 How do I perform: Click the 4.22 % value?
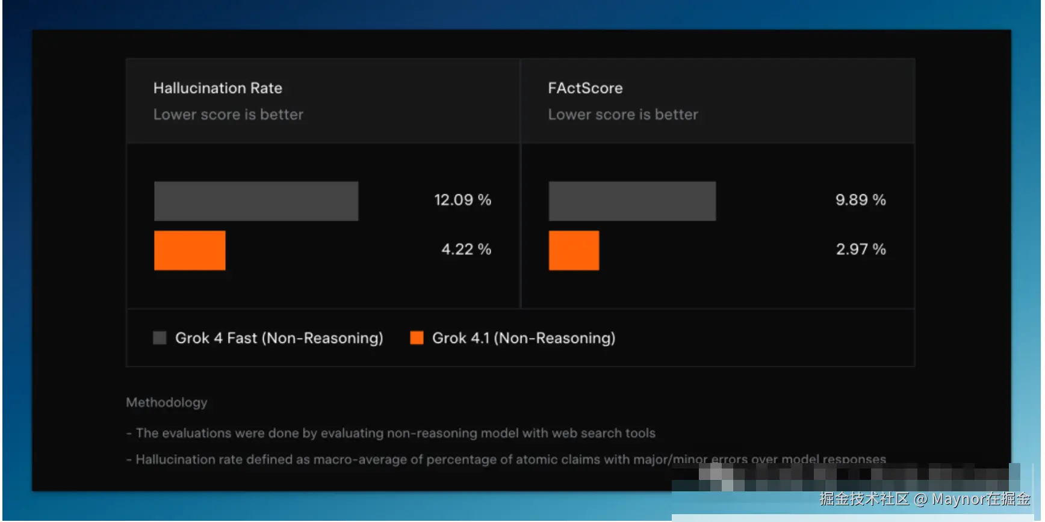pyautogui.click(x=467, y=250)
